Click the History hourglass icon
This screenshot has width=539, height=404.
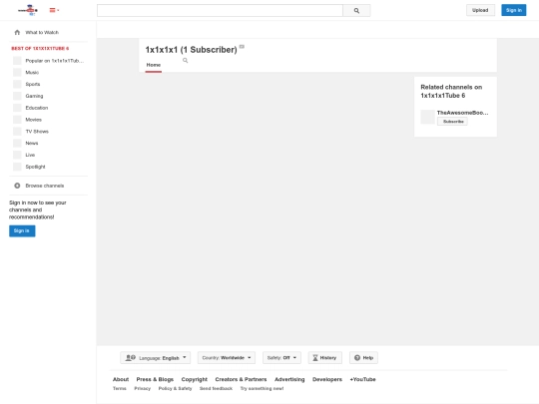click(x=315, y=358)
